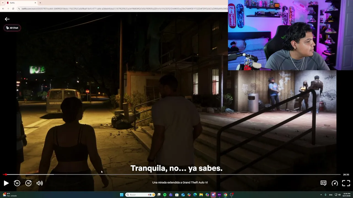The width and height of the screenshot is (353, 198).
Task: Reload the current page
Action: click(x=13, y=9)
